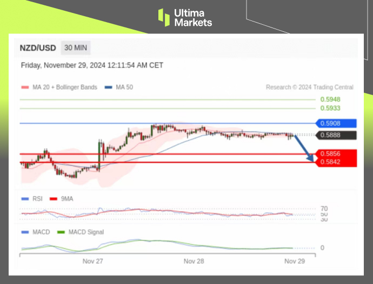The height and width of the screenshot is (284, 373).
Task: Click the 0.5856 red support label
Action: 336,154
